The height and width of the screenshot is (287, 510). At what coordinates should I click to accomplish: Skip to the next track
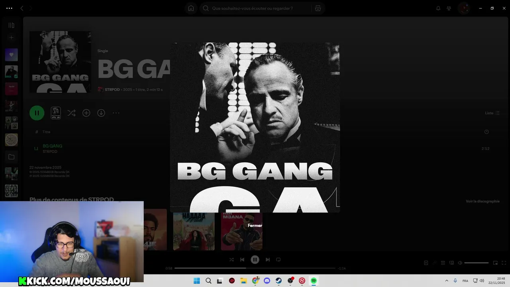268,259
